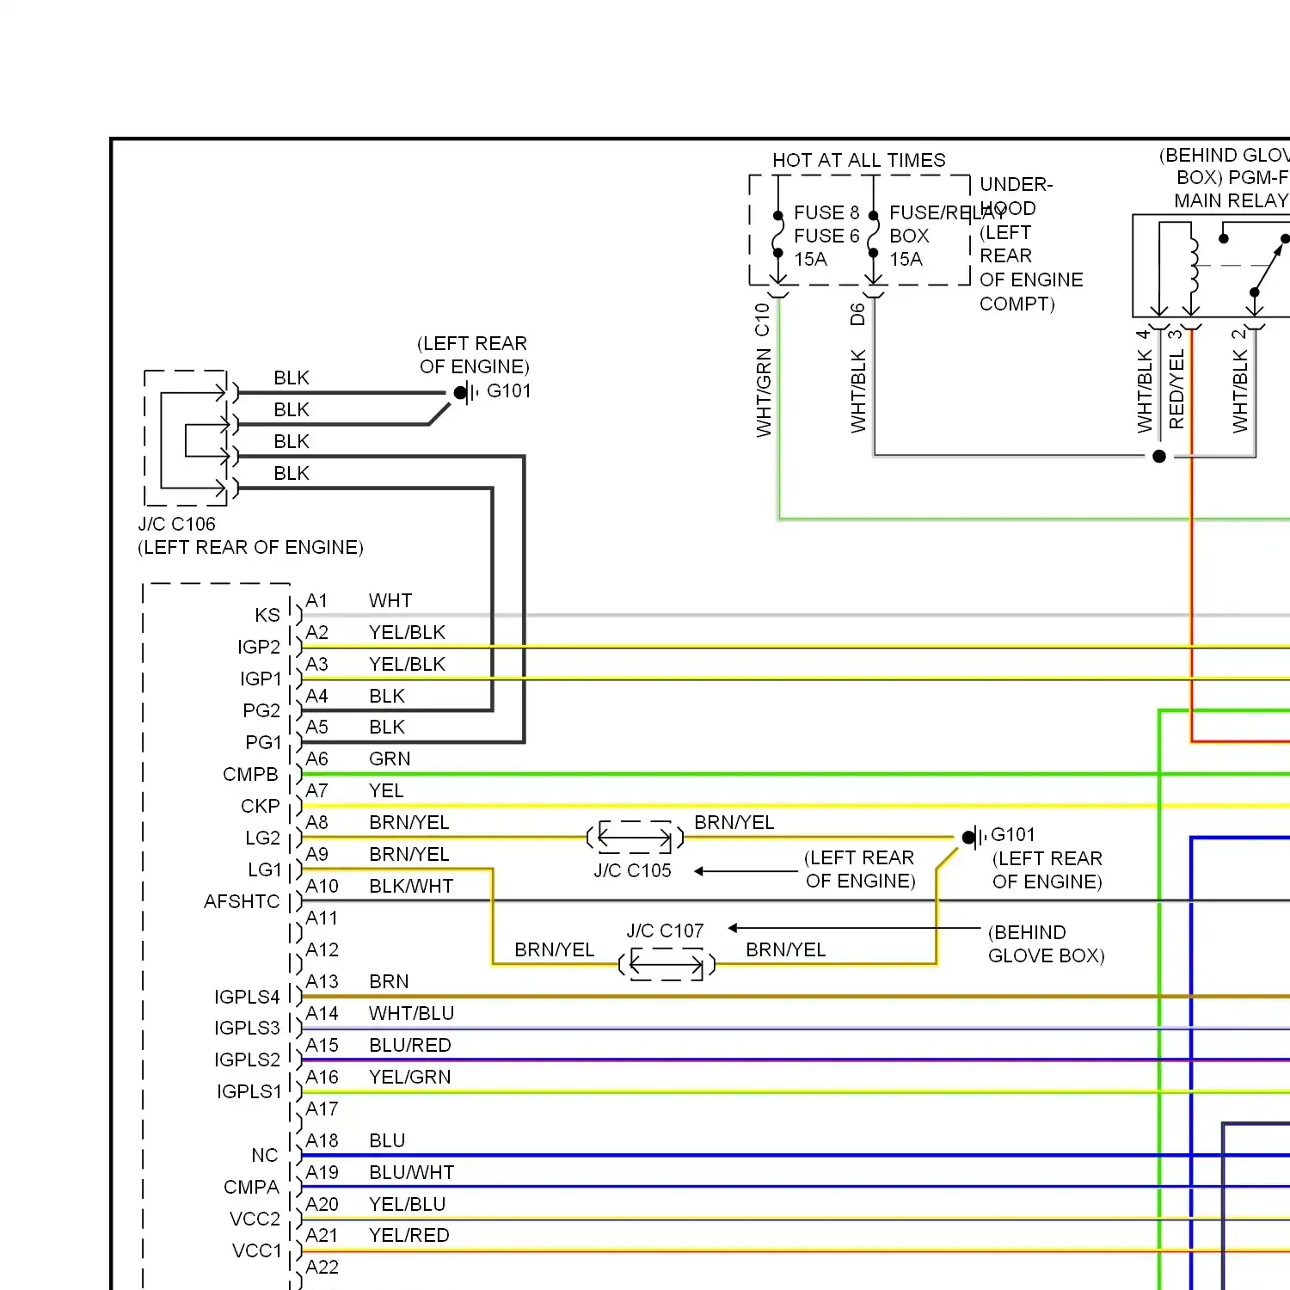Click pin label "A10"
Image resolution: width=1290 pixels, height=1290 pixels.
322,886
